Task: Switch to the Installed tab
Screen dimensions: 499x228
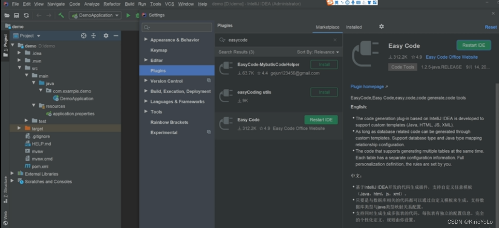Action: pyautogui.click(x=354, y=27)
